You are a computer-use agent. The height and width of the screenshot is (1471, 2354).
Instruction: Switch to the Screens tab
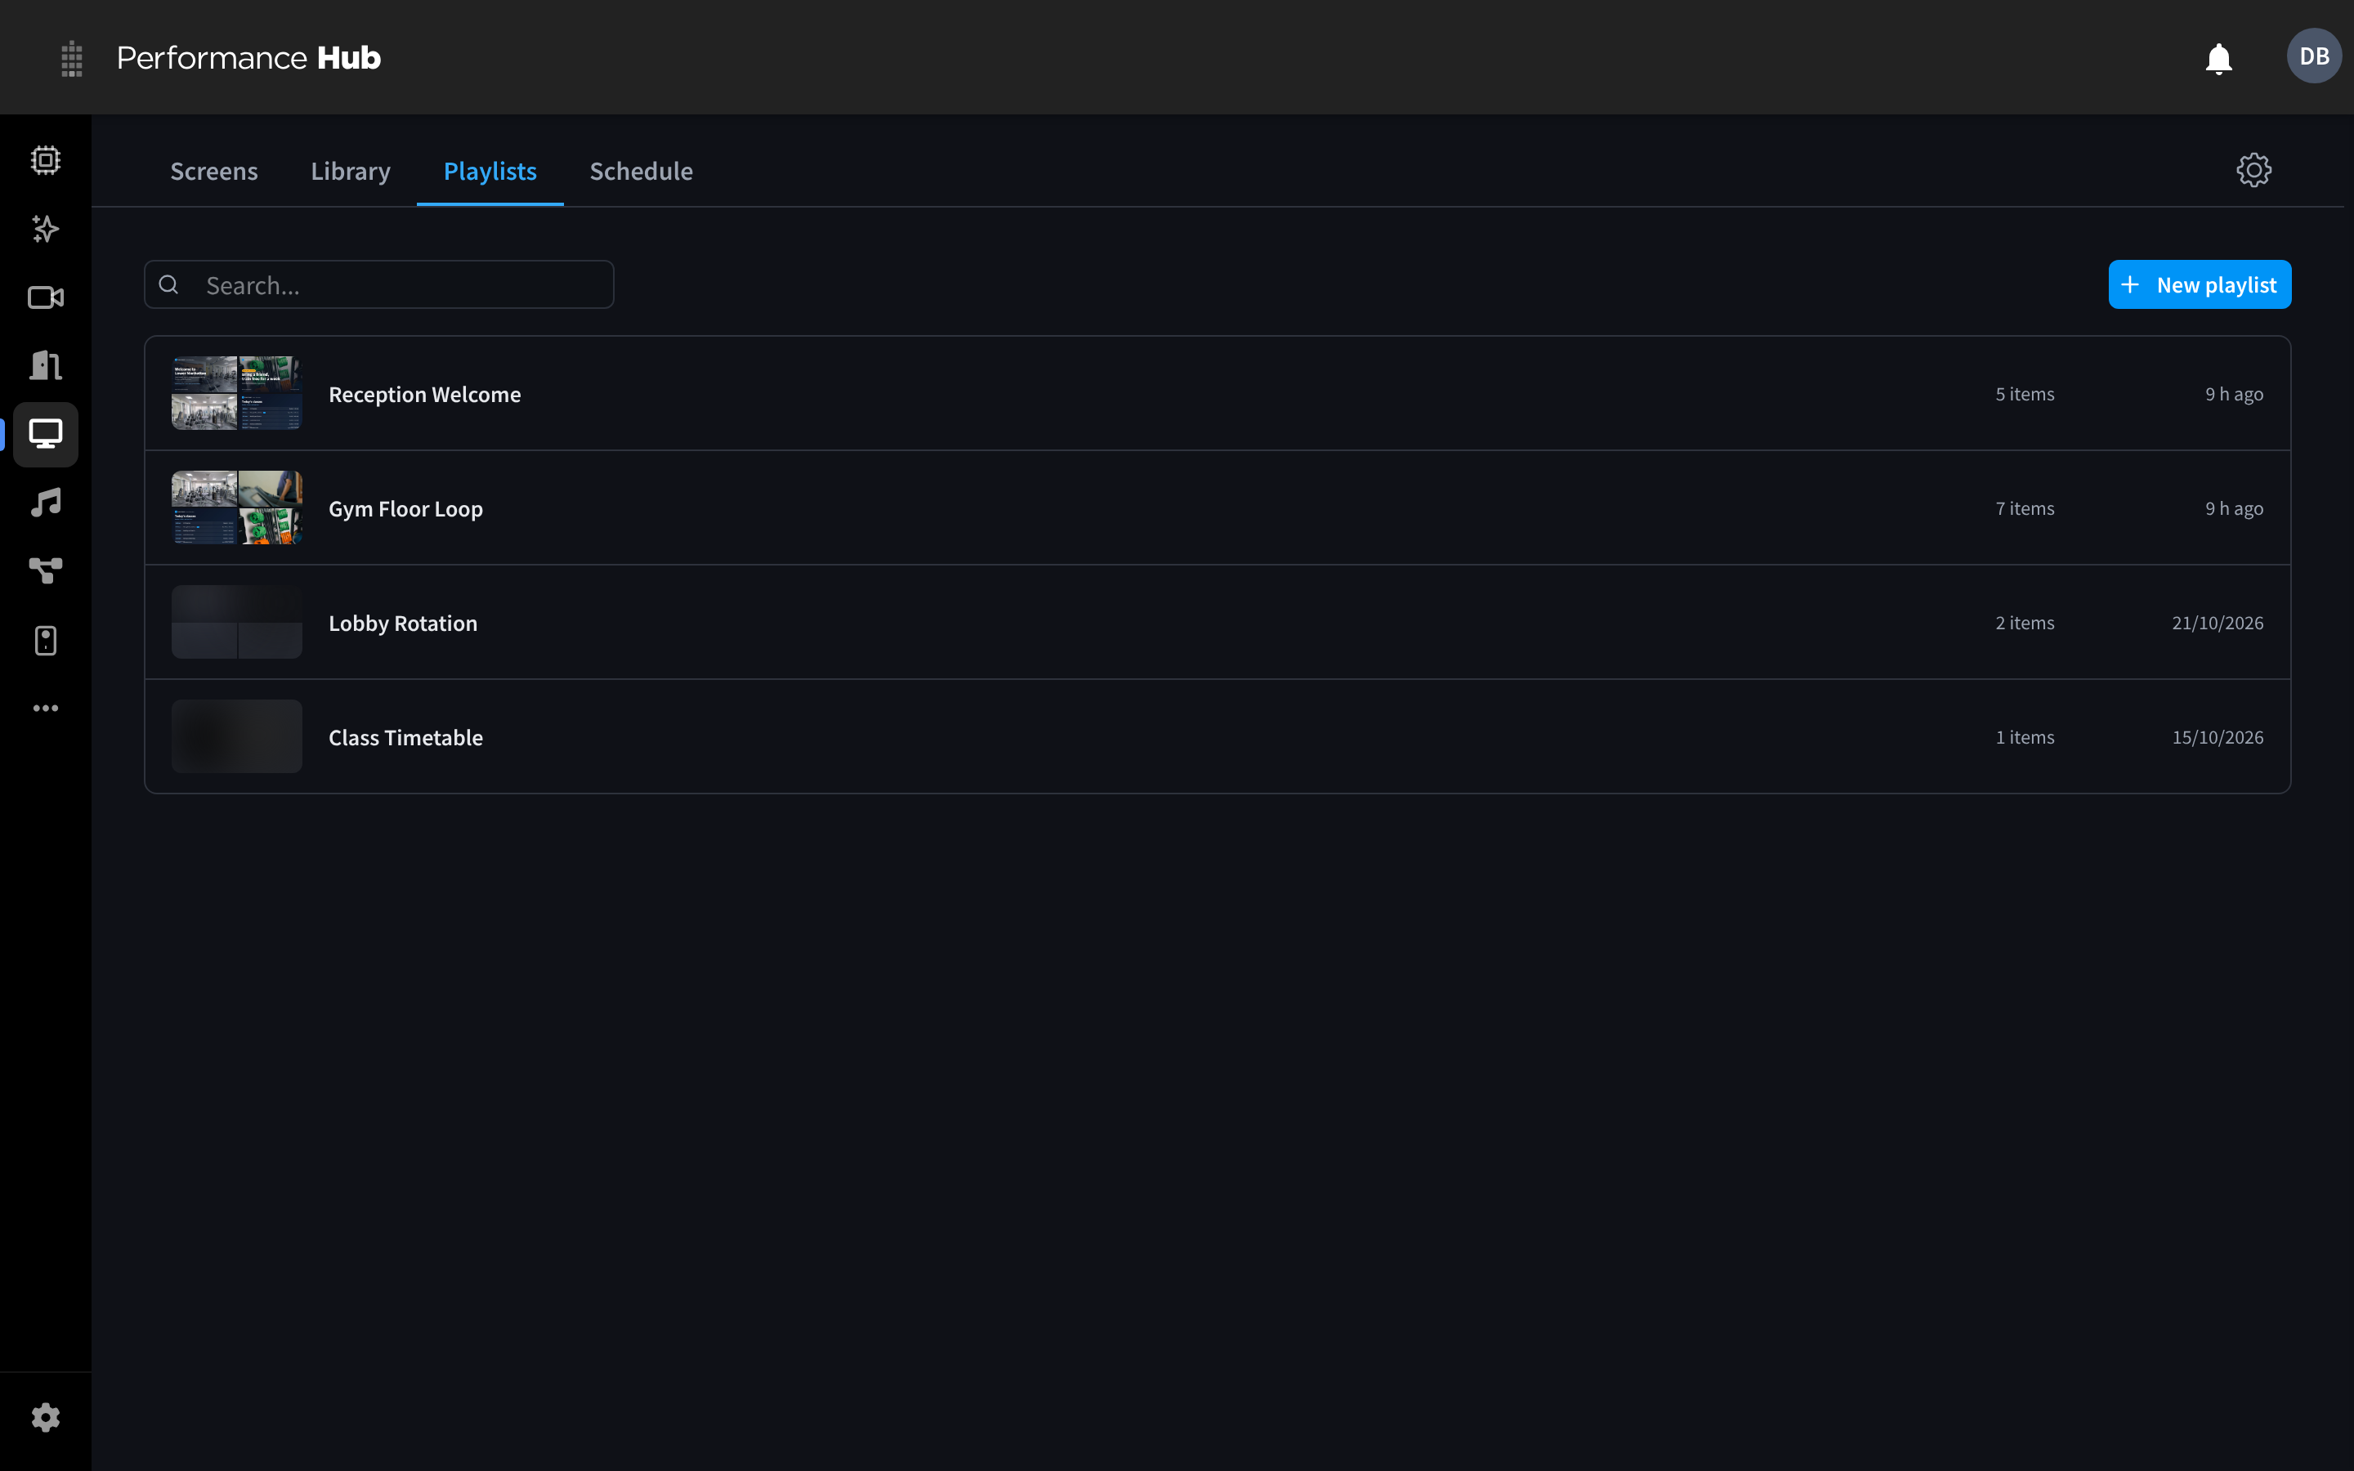pos(214,172)
